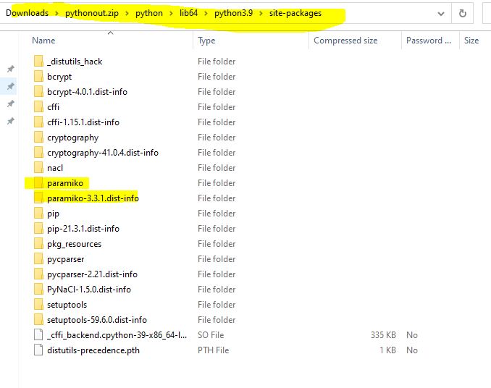
Task: Expand the chevron after lib64 breadcrumb
Action: pos(206,14)
